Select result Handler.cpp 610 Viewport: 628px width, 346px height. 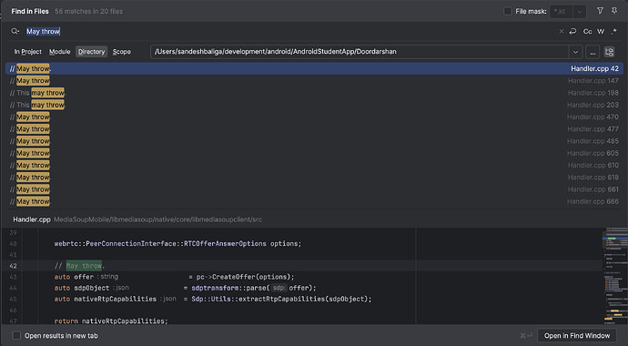point(314,165)
